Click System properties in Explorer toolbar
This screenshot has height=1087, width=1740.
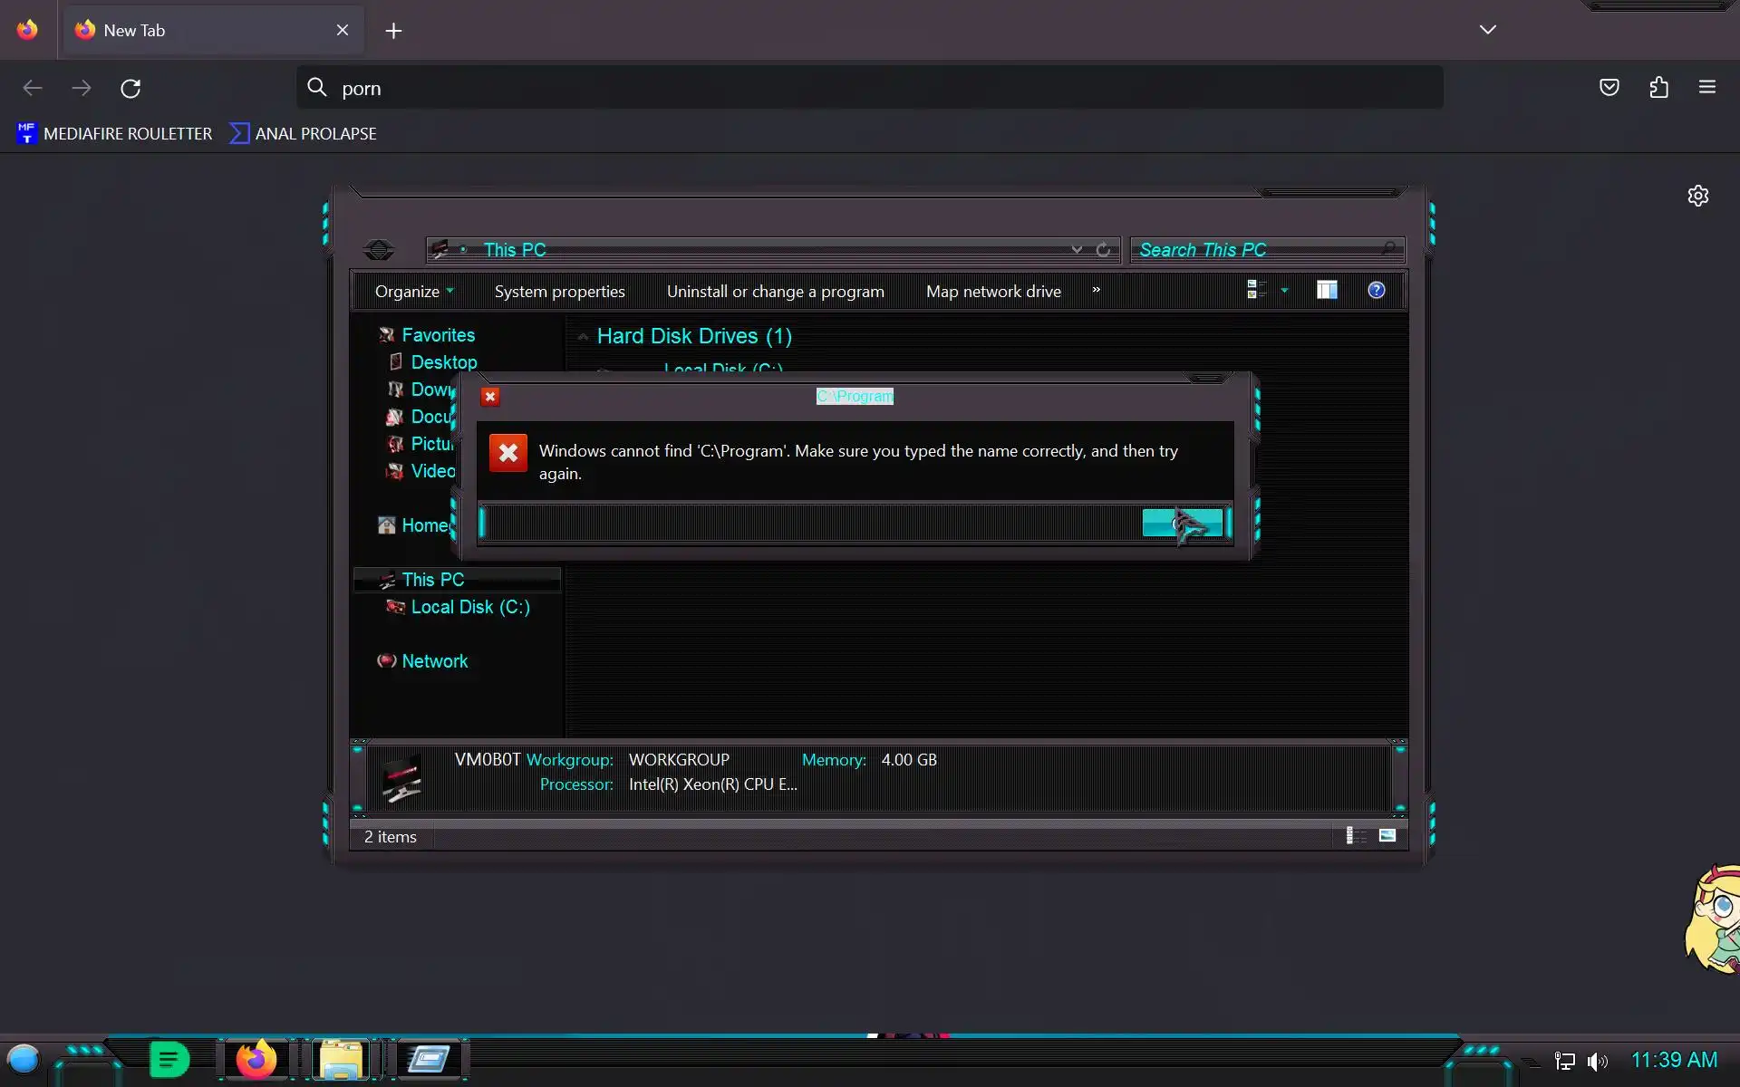click(x=559, y=292)
